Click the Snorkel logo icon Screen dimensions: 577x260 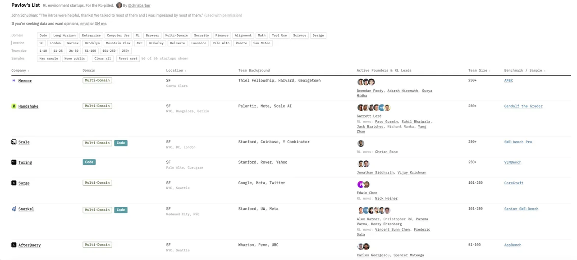tap(14, 209)
